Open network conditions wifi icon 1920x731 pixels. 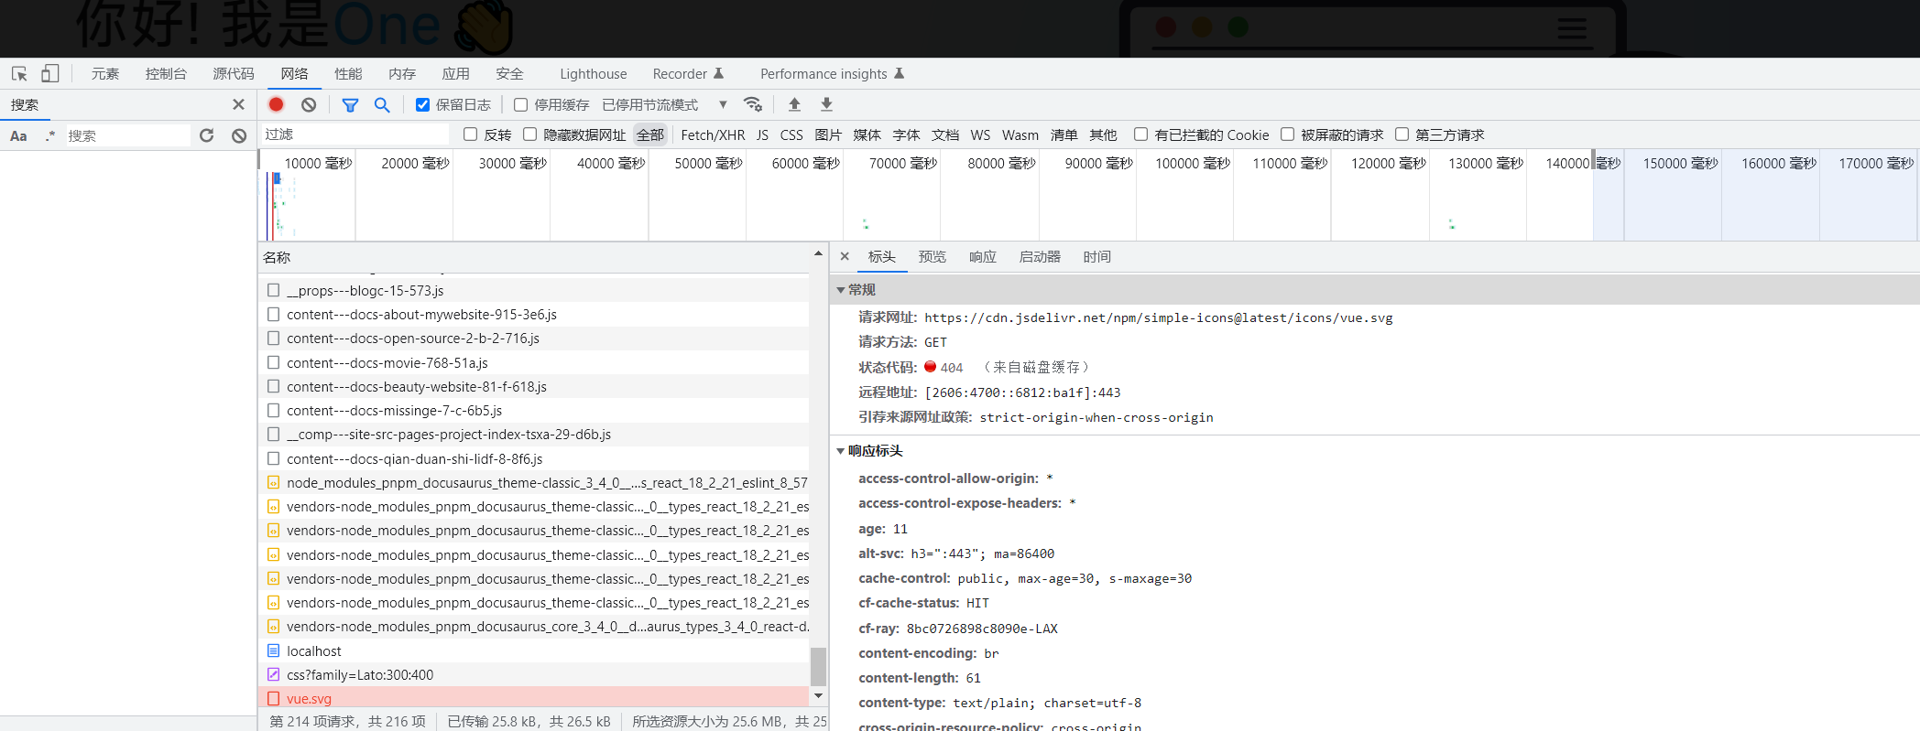tap(753, 104)
